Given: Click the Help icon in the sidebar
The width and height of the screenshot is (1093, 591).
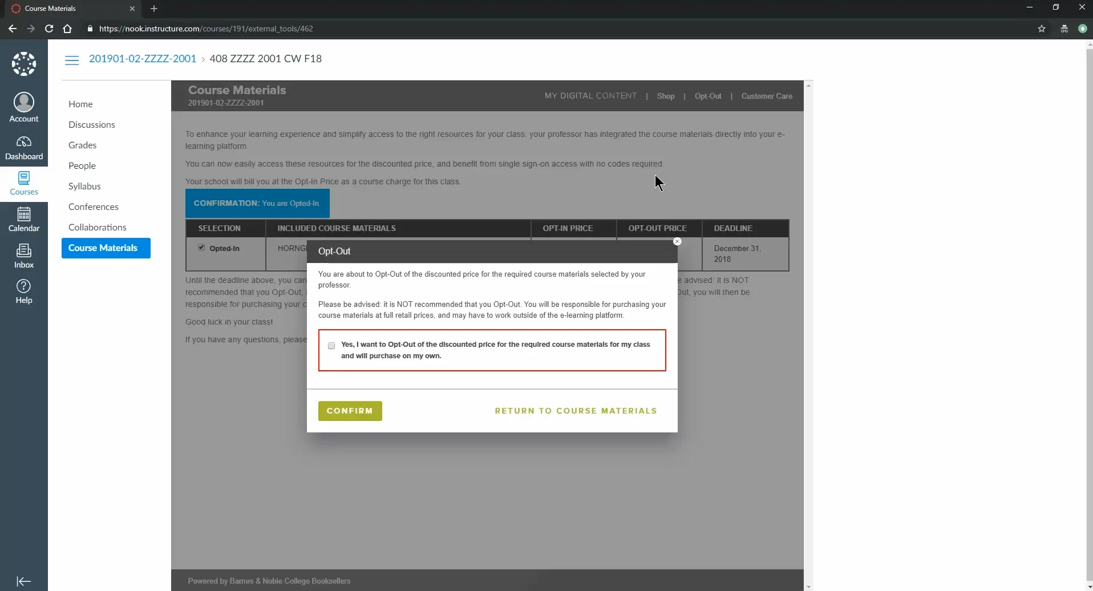Looking at the screenshot, I should click(x=23, y=292).
